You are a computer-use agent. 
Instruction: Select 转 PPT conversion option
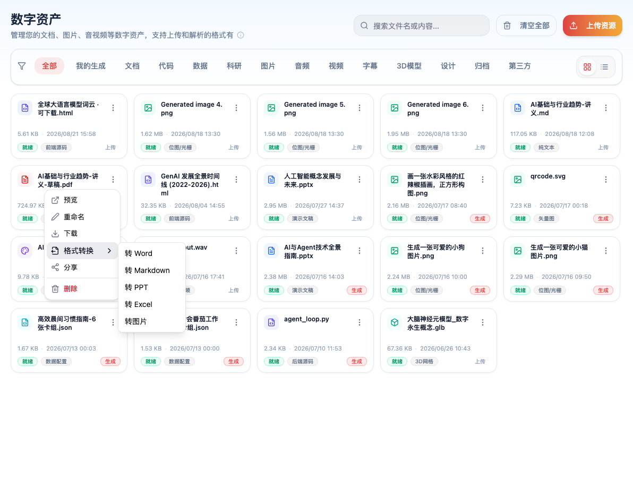click(x=152, y=287)
